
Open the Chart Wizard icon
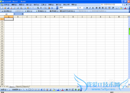point(49,8)
